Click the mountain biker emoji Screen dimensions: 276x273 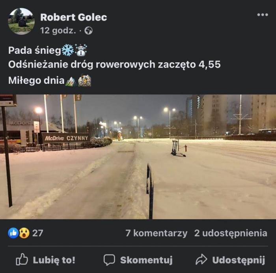85,81
